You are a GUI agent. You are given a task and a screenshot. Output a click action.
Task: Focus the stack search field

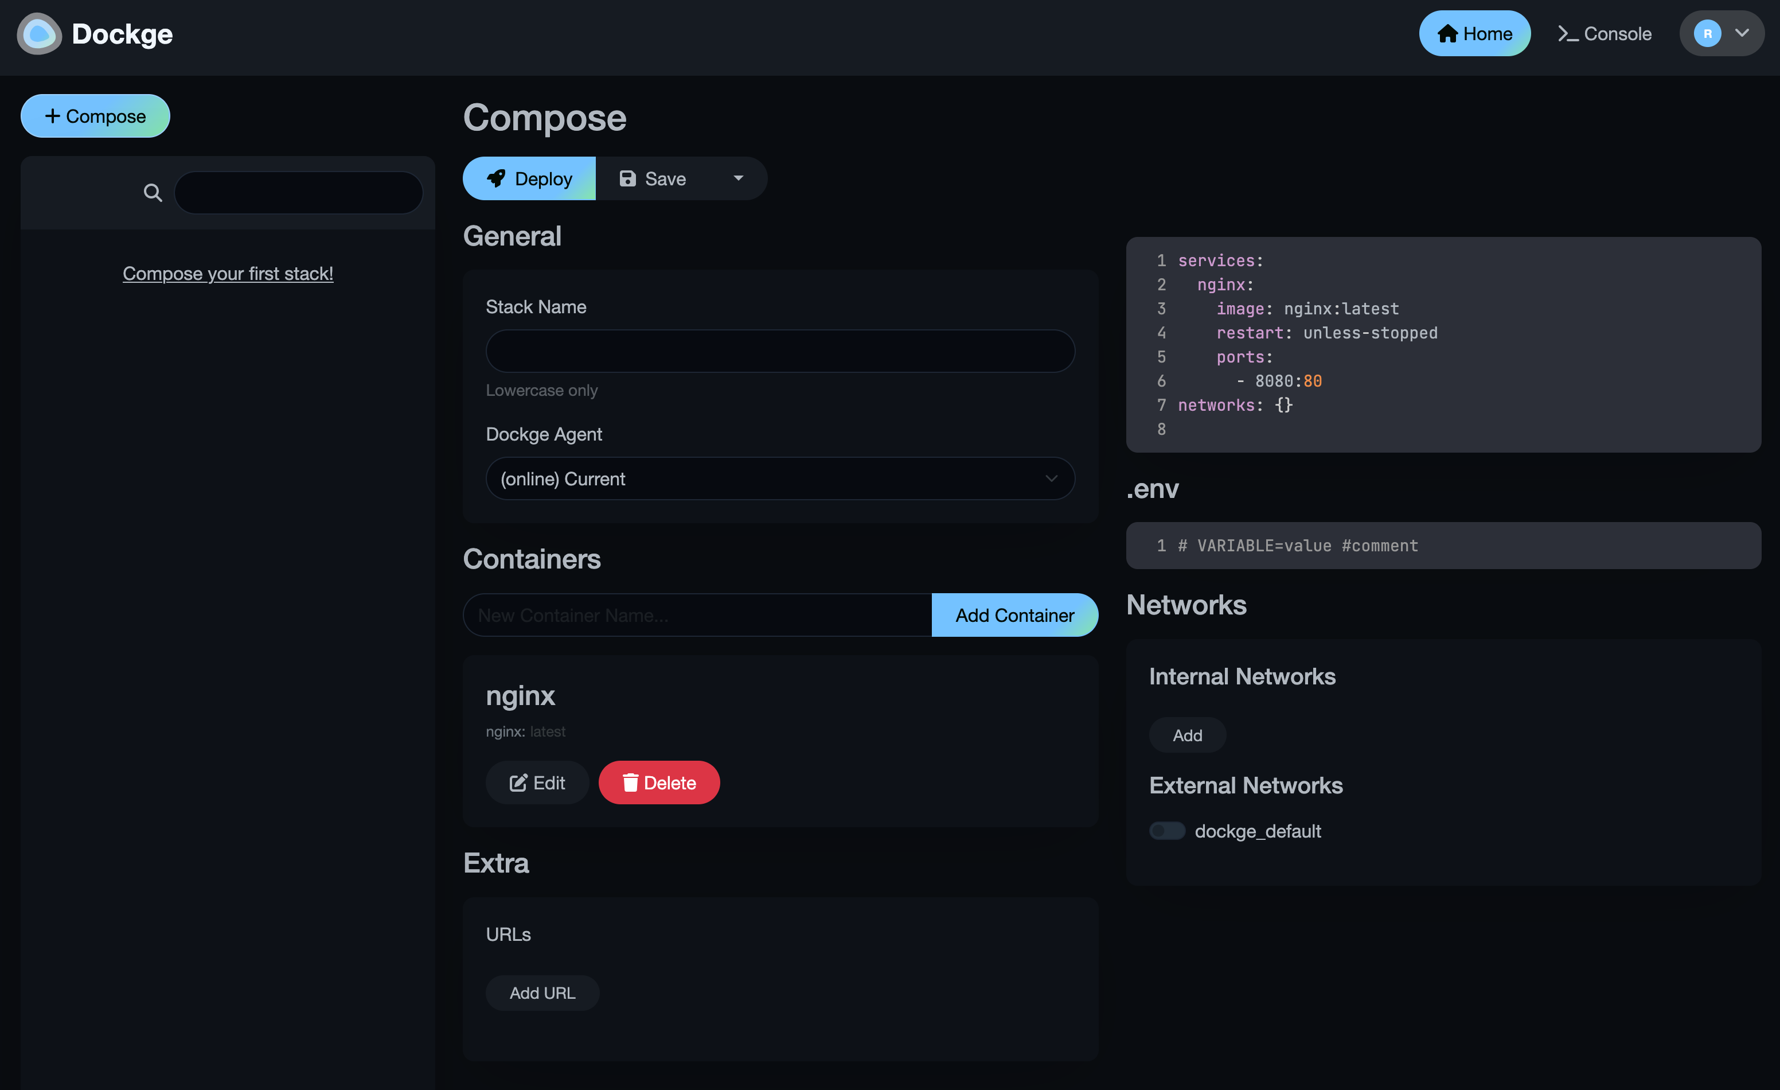pyautogui.click(x=298, y=192)
